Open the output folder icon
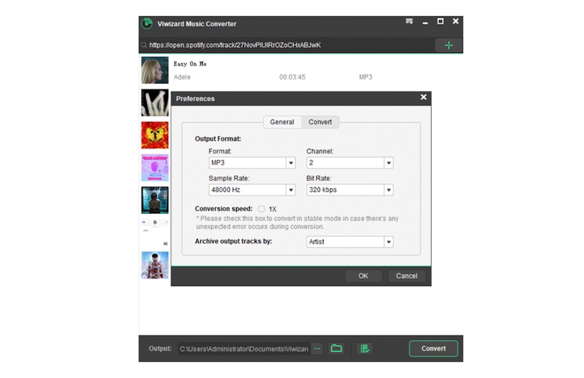584x378 pixels. tap(336, 349)
